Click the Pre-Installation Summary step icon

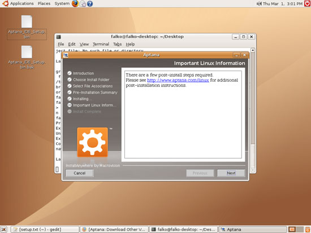coord(70,93)
